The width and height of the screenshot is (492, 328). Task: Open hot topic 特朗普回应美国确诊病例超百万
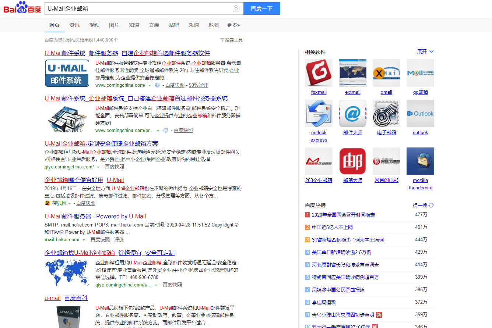(345, 277)
